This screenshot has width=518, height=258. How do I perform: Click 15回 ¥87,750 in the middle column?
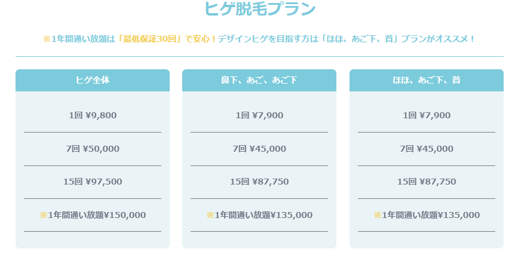[x=259, y=182]
